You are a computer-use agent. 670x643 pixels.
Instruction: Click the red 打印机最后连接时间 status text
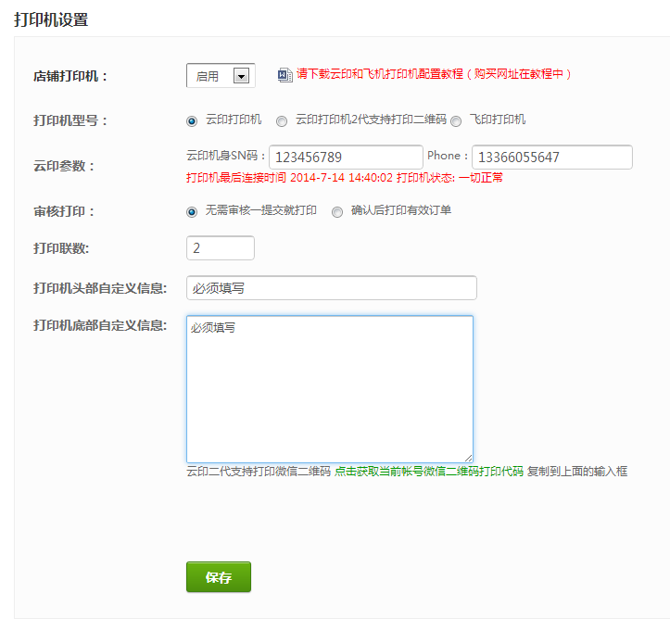344,177
